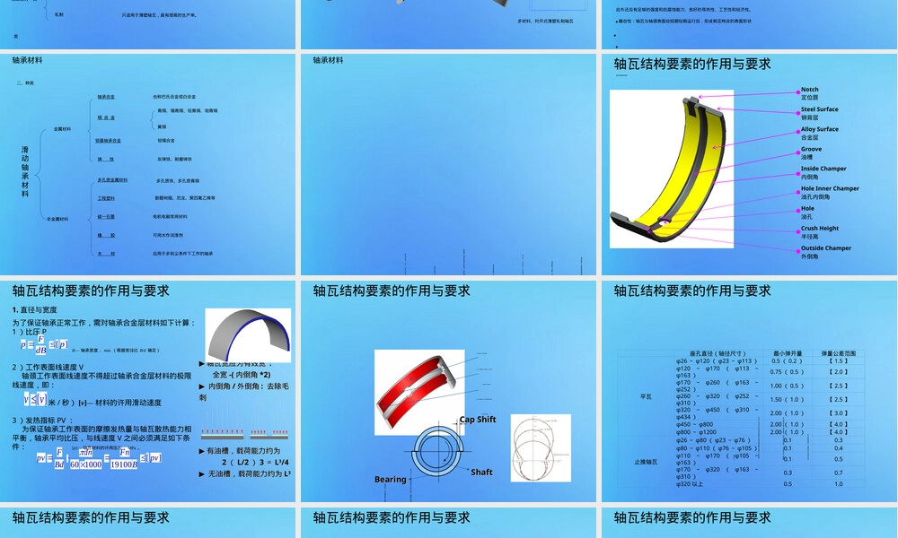Click the 多孔质金属材料 underlined entry

coord(112,180)
